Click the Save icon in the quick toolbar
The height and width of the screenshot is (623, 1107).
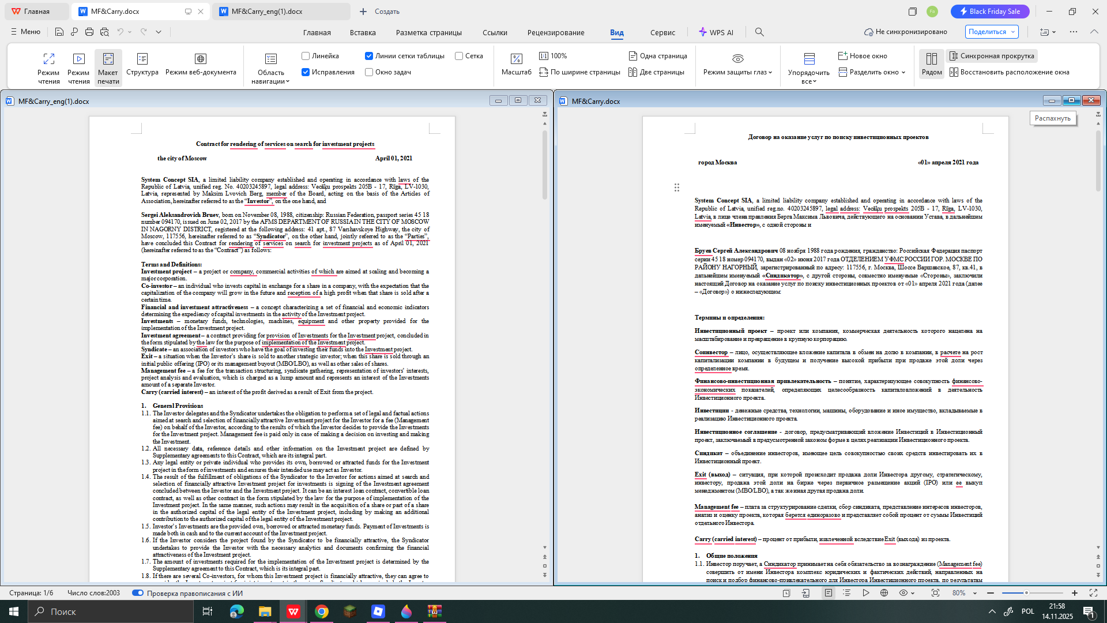(59, 32)
